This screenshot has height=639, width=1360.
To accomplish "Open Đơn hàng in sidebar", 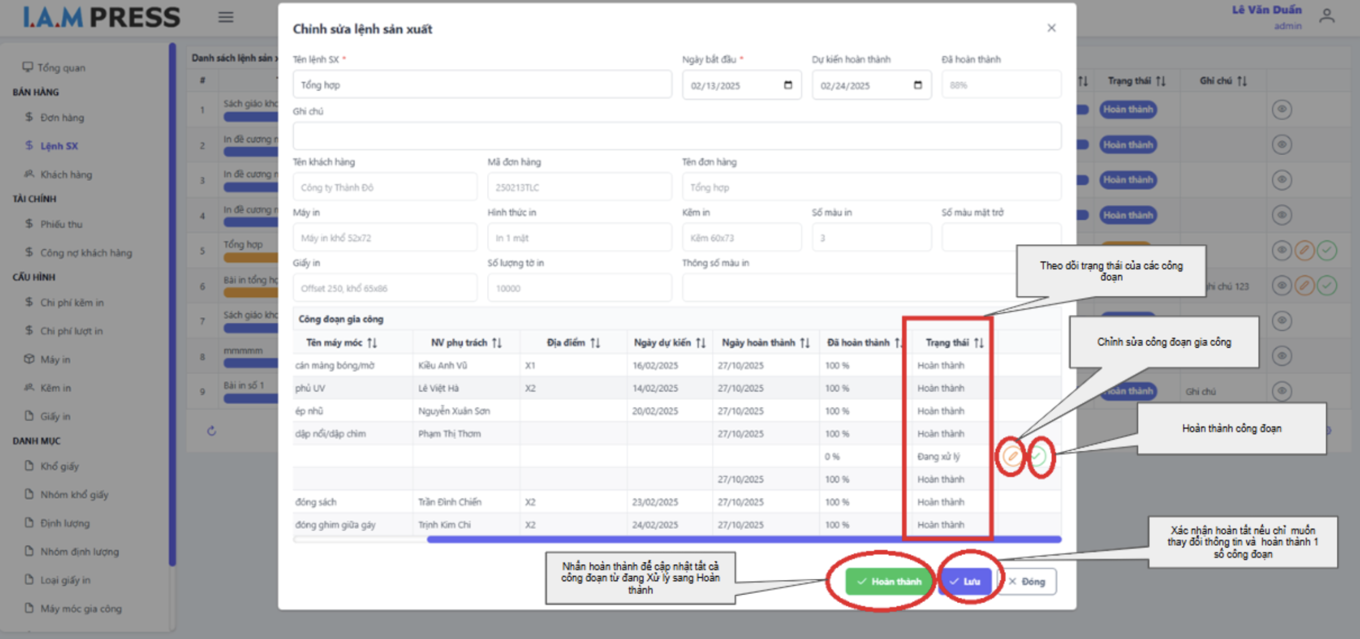I will tap(62, 118).
